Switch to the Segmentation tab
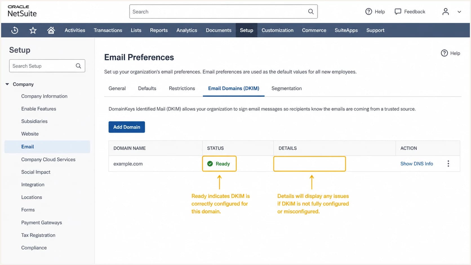 (x=286, y=88)
